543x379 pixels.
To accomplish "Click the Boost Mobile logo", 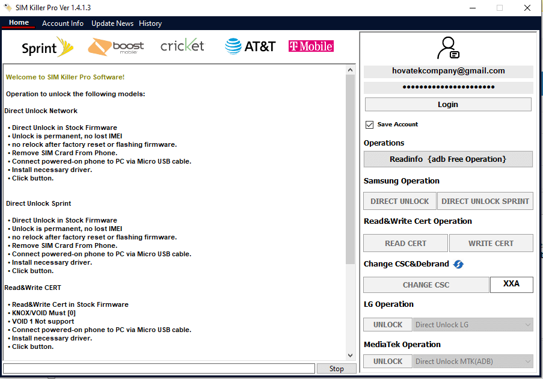I will click(115, 47).
